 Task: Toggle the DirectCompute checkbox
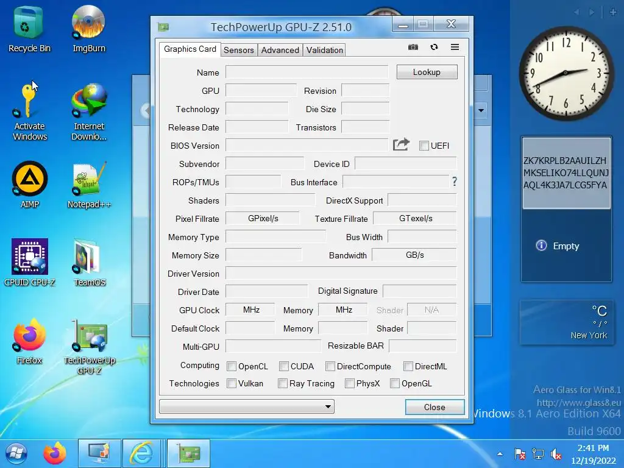[330, 366]
